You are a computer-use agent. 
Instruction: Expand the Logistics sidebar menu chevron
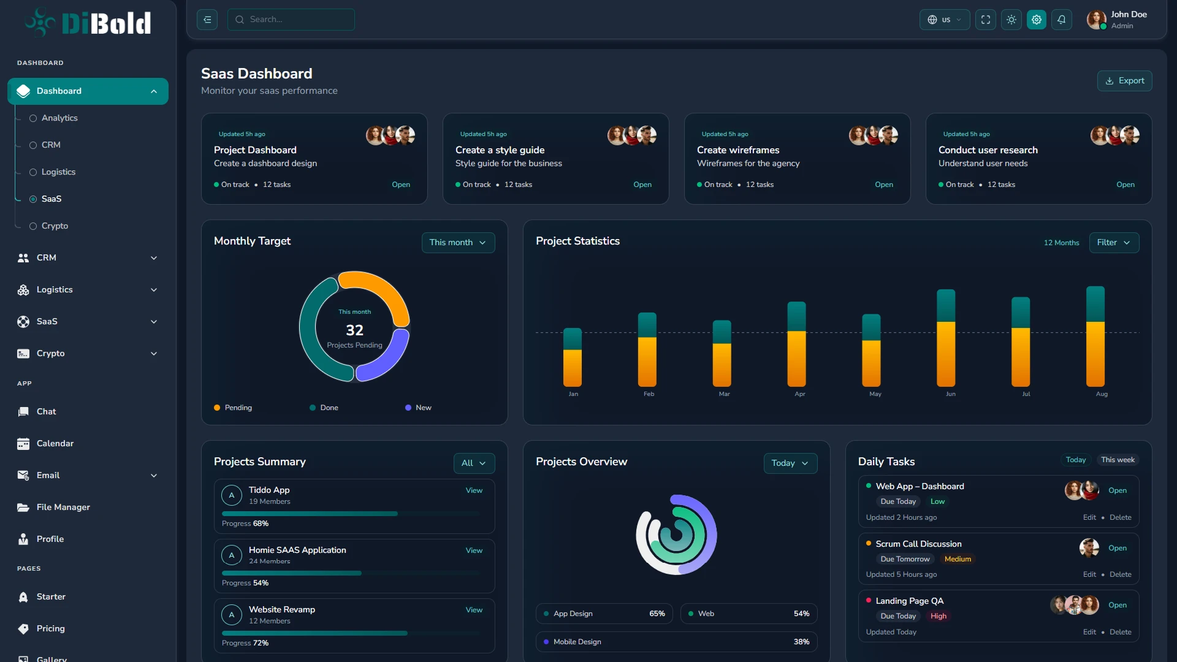click(x=154, y=290)
